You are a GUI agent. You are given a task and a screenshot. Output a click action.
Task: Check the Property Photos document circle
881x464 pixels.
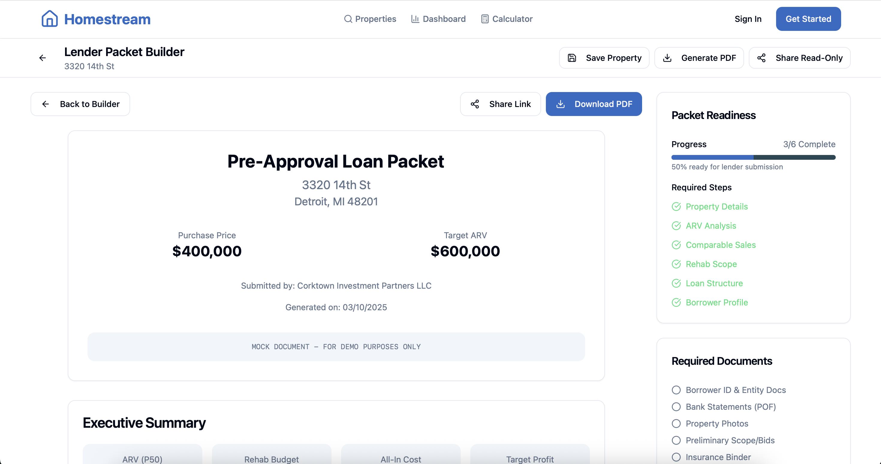(x=677, y=424)
